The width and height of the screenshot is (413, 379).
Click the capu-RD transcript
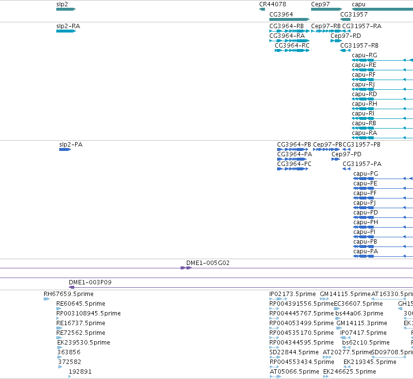pyautogui.click(x=382, y=99)
